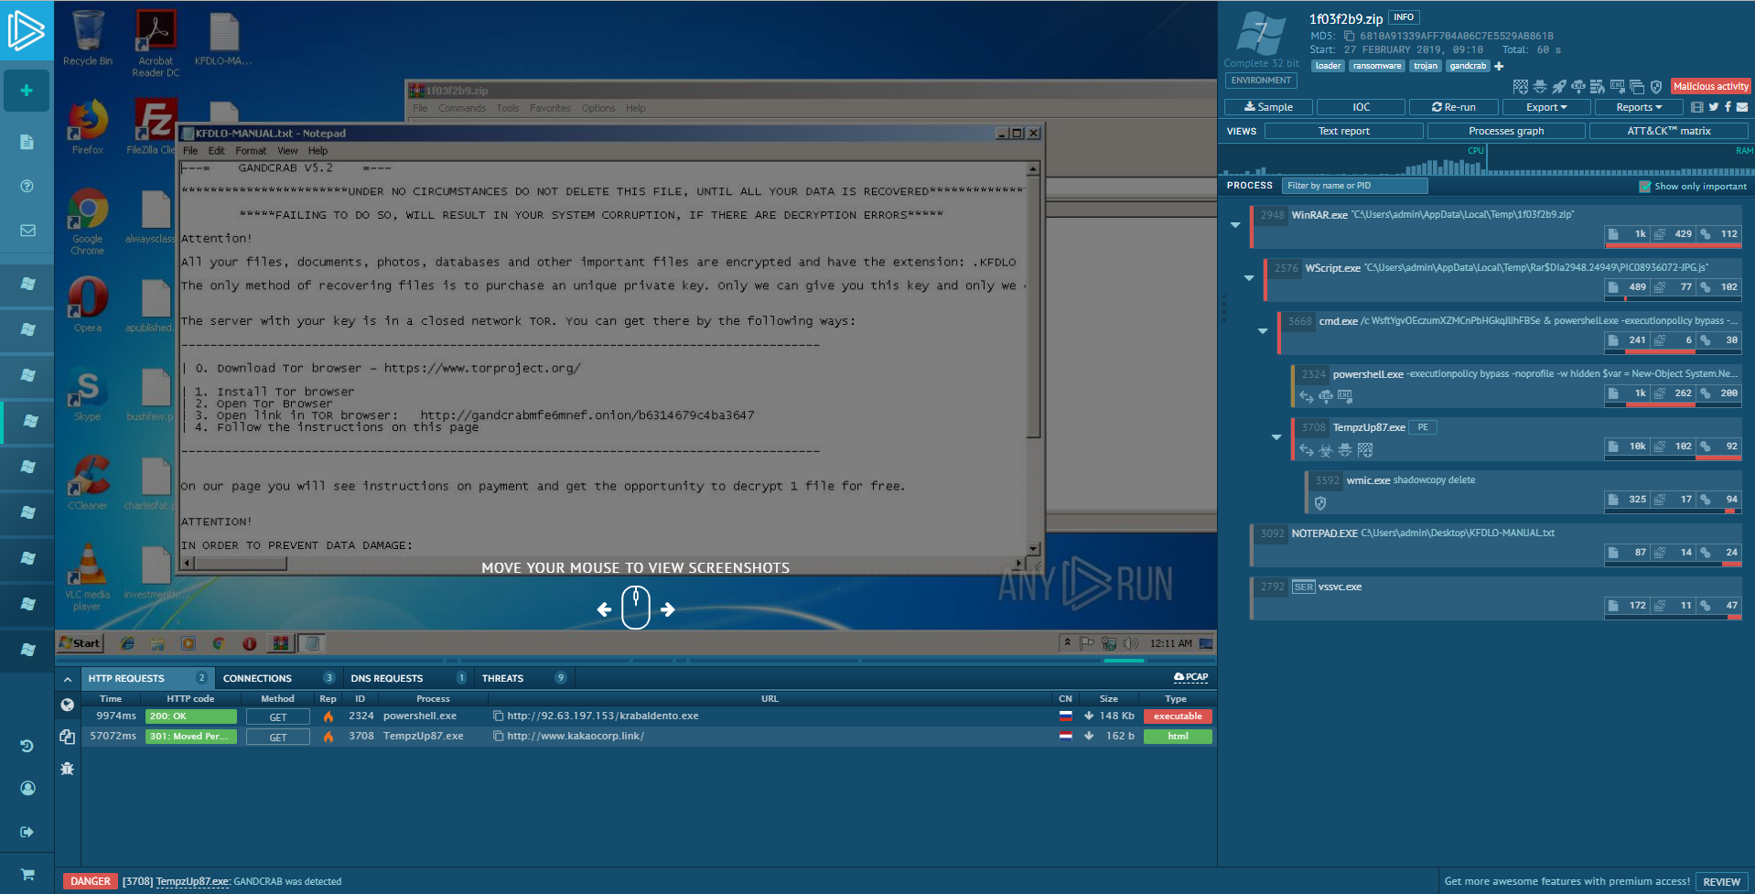
Task: Open the user profile icon in the sidebar
Action: point(27,788)
